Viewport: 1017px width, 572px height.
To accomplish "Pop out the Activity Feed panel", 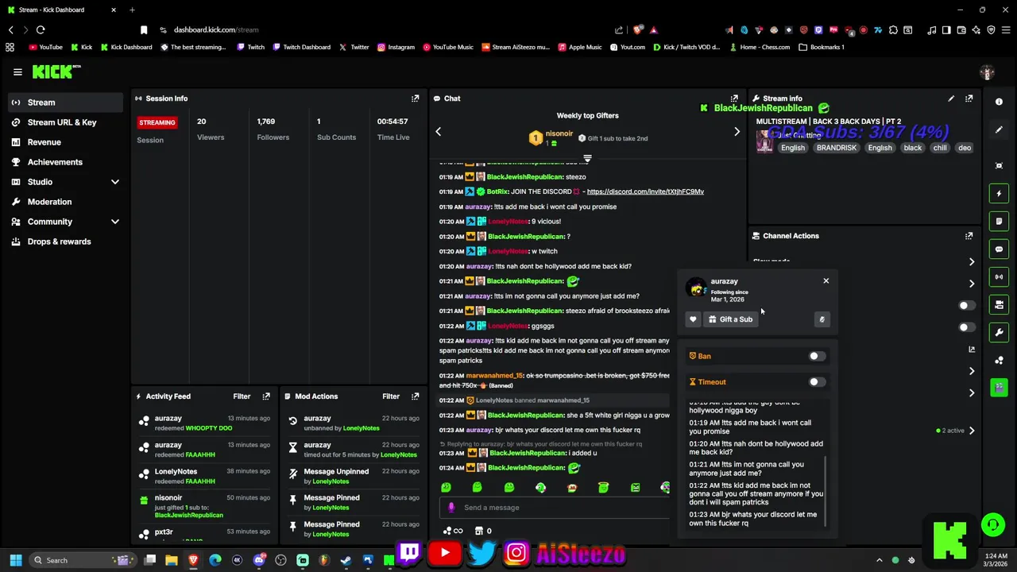I will pyautogui.click(x=266, y=396).
